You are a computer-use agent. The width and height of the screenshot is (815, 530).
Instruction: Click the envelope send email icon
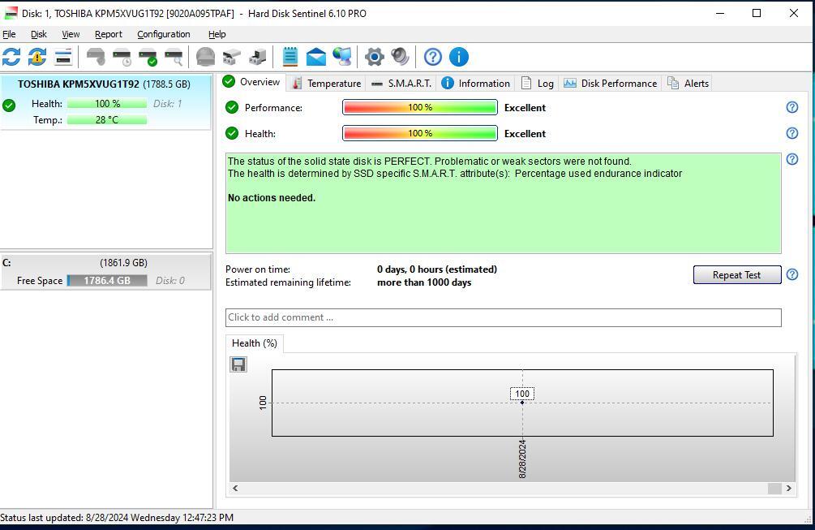(316, 57)
